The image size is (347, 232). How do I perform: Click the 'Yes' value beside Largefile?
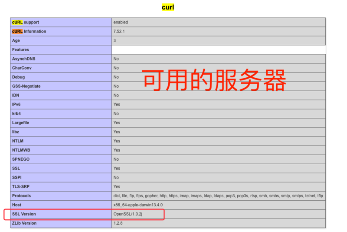click(x=117, y=123)
